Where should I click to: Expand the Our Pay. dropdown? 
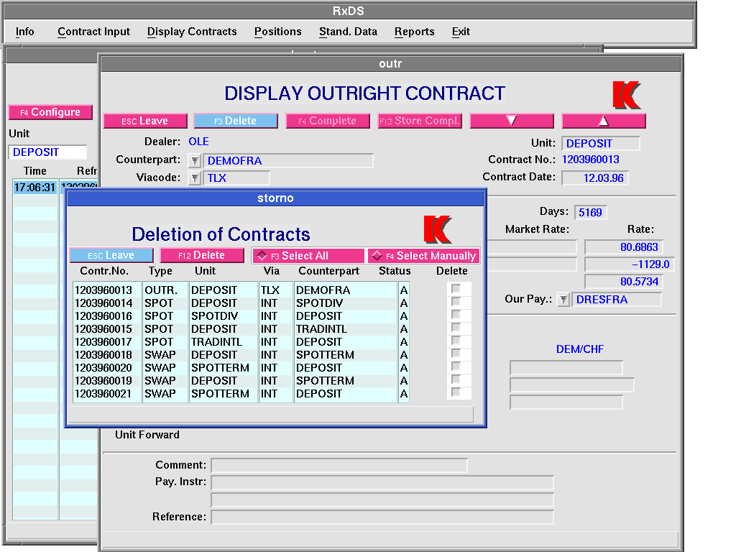[563, 300]
